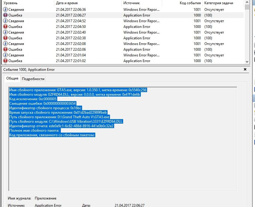Click the EZFRD64.DLL faulting module name line
The height and width of the screenshot is (207, 255).
(x=75, y=94)
